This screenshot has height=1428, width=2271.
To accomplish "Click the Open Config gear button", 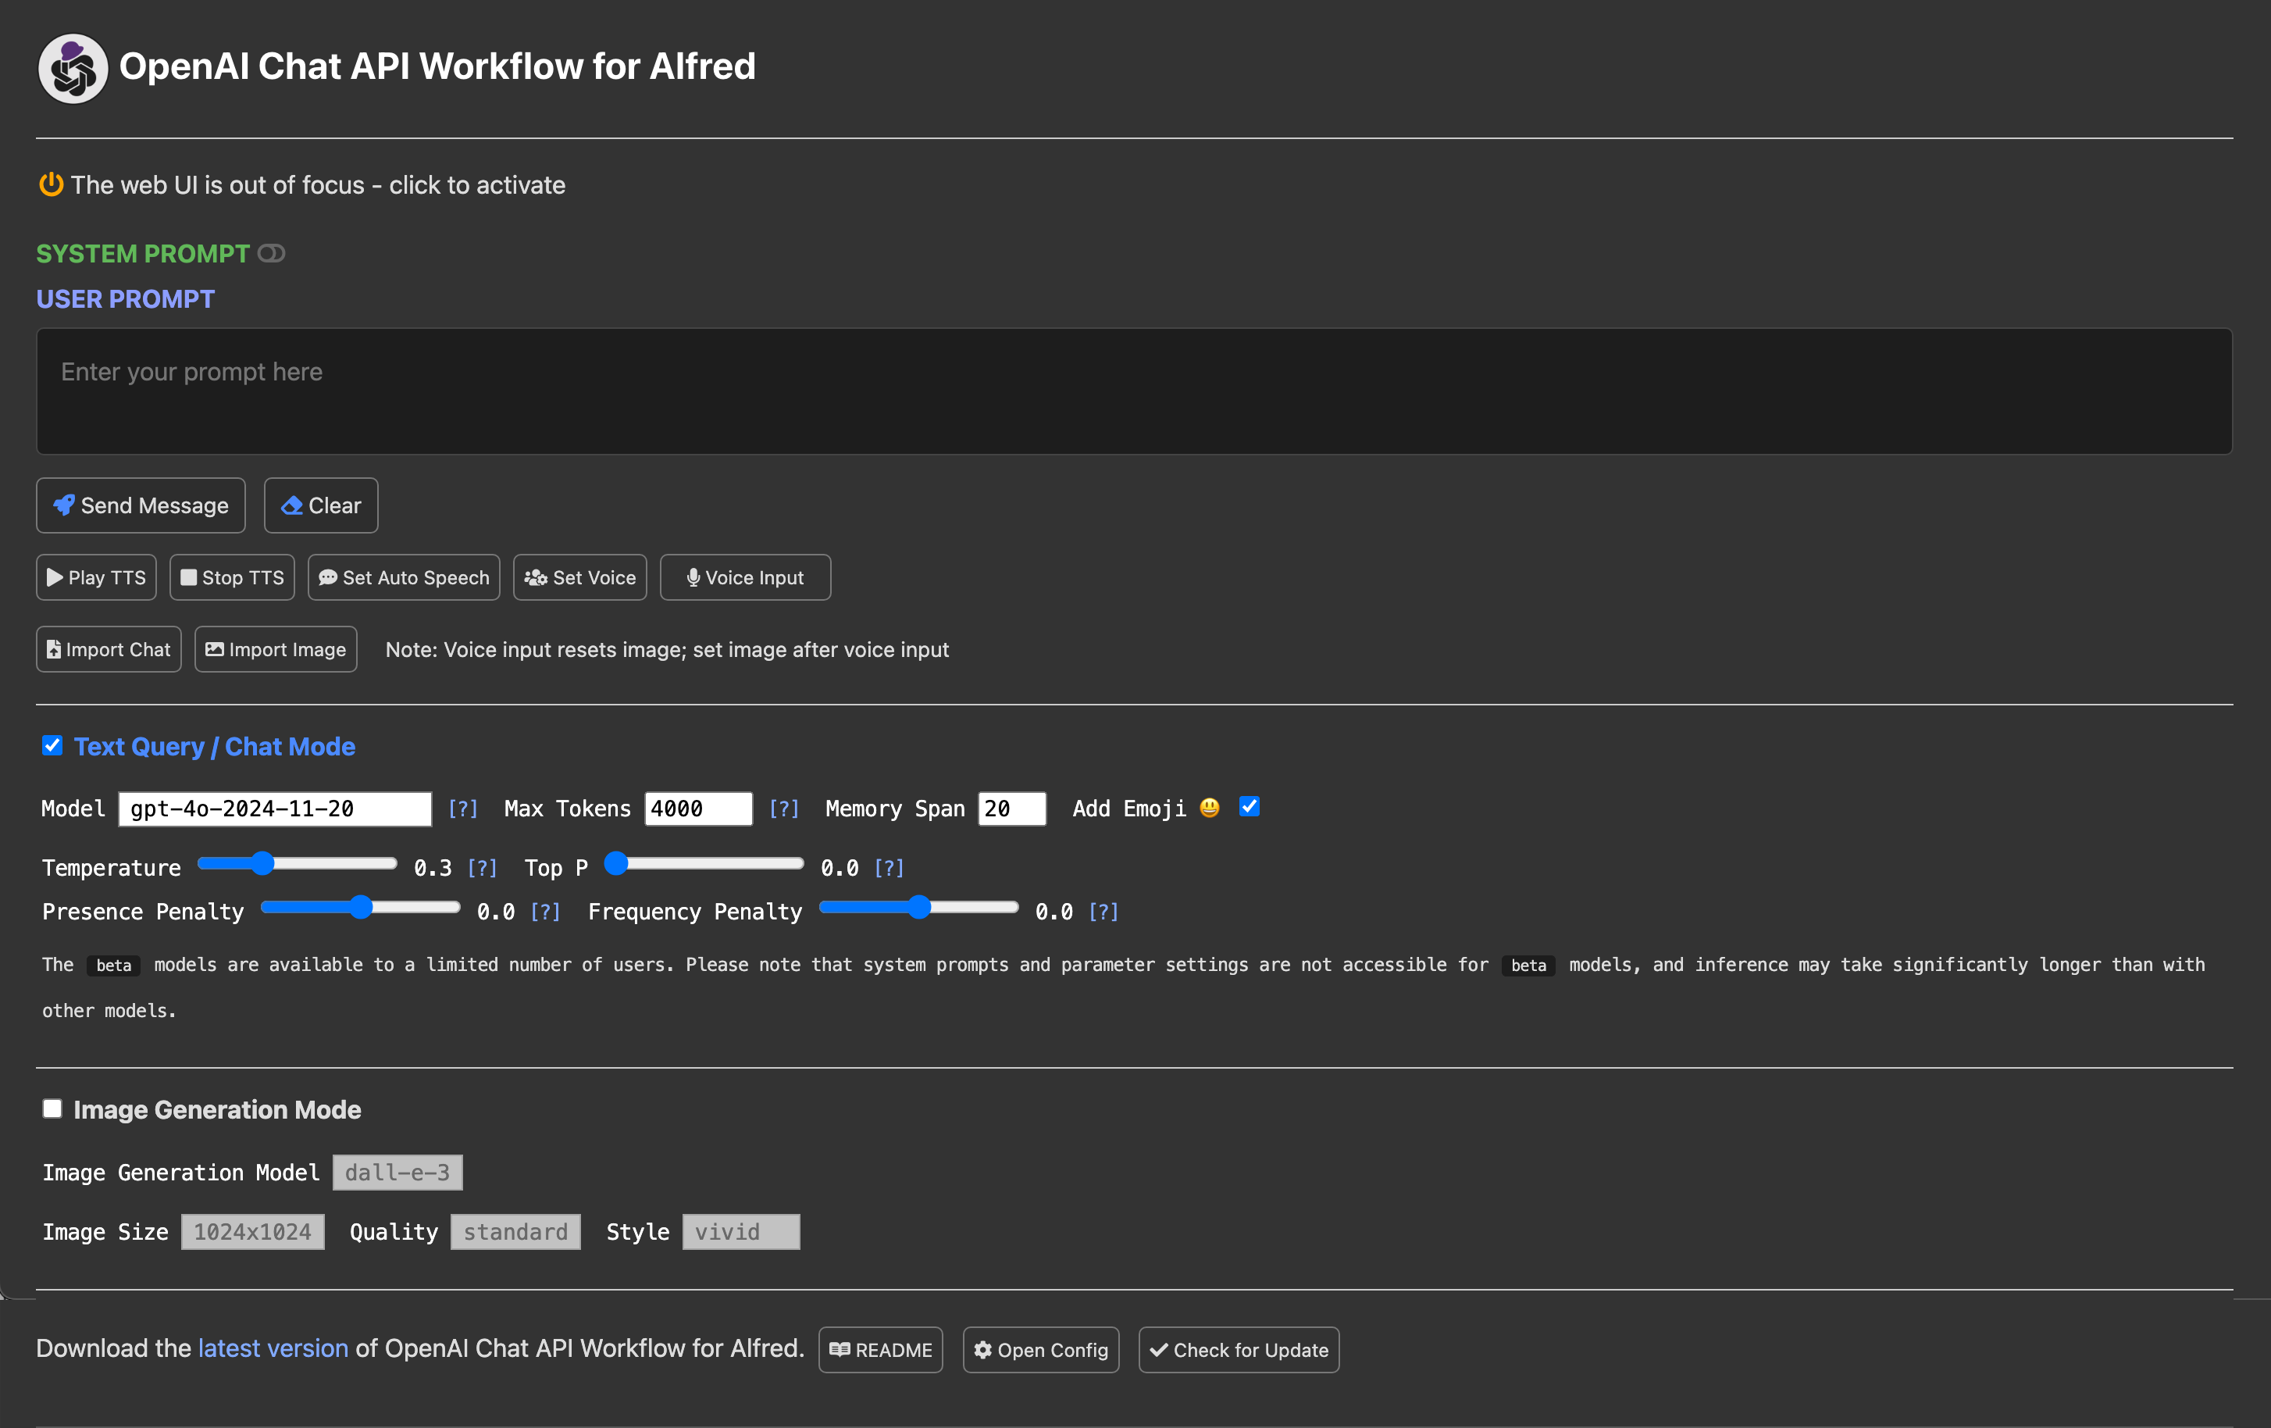I will point(1041,1351).
